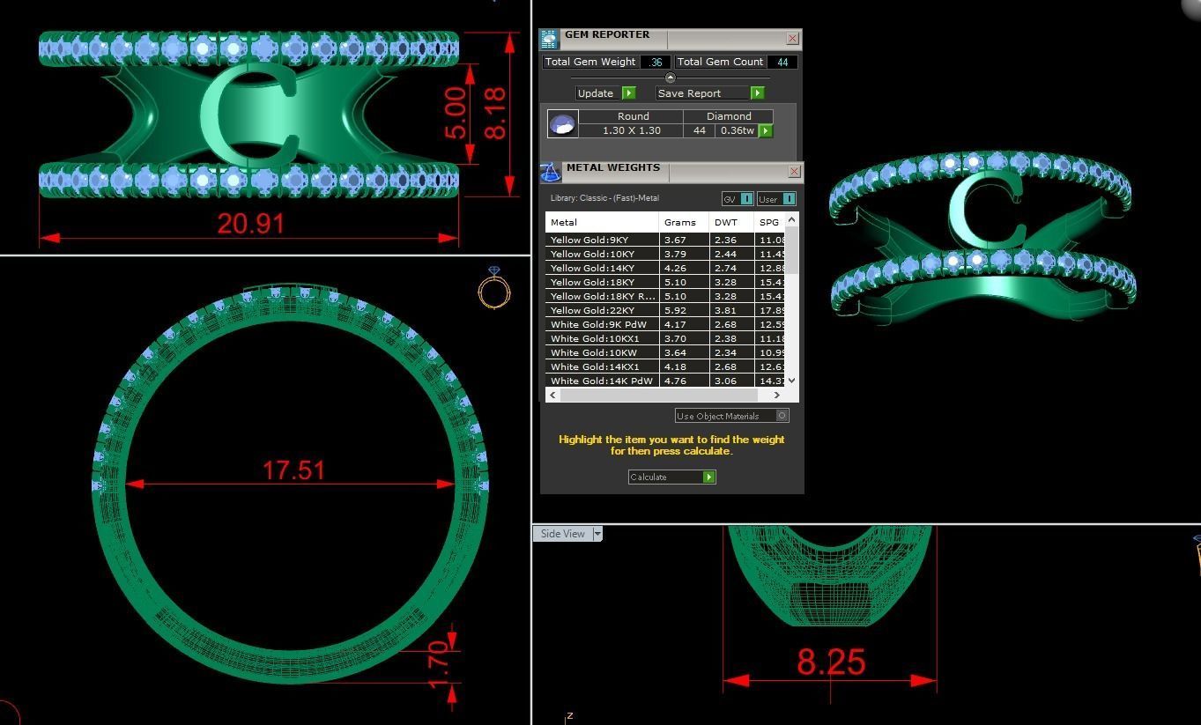Click the metal table scroll-right arrow
The width and height of the screenshot is (1201, 725).
(776, 396)
